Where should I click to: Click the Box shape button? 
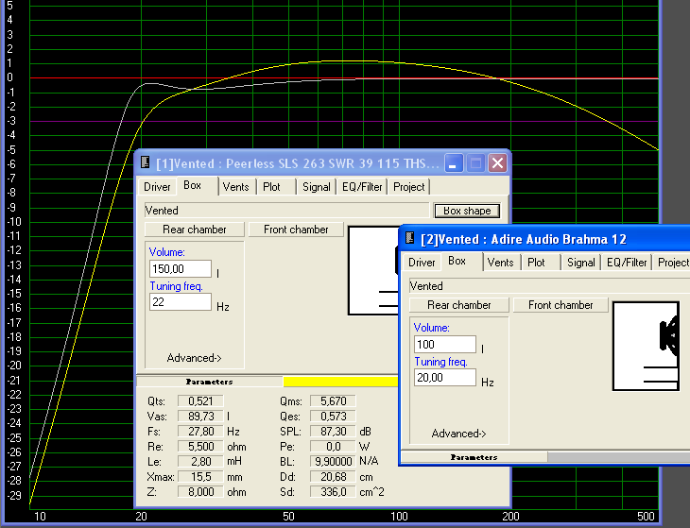[x=467, y=211]
